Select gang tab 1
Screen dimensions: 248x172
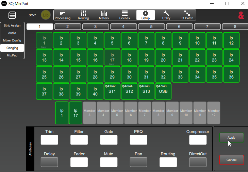[x=40, y=27]
